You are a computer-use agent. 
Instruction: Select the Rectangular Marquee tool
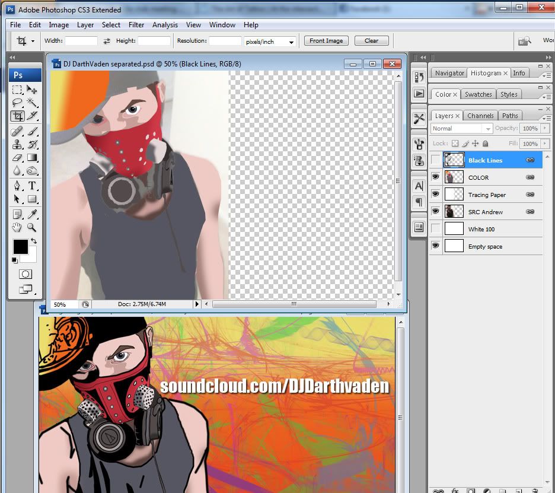(17, 90)
